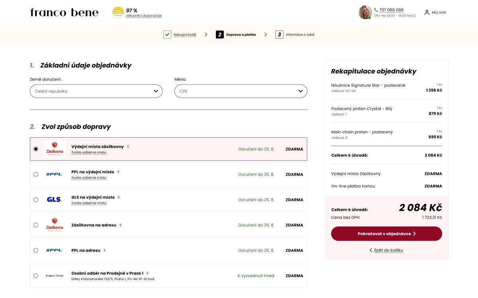The image size is (478, 298).
Task: Click Velikost: 52-56 size label
Action: [343, 91]
